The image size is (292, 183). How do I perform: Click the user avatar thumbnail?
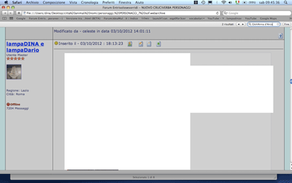click(x=14, y=72)
